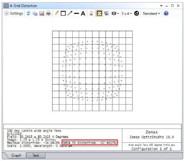This screenshot has width=185, height=161.
Task: Switch to the Graph tab
Action: pos(16,155)
